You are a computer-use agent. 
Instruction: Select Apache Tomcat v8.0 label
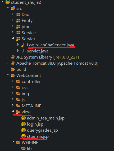[x=57, y=63]
